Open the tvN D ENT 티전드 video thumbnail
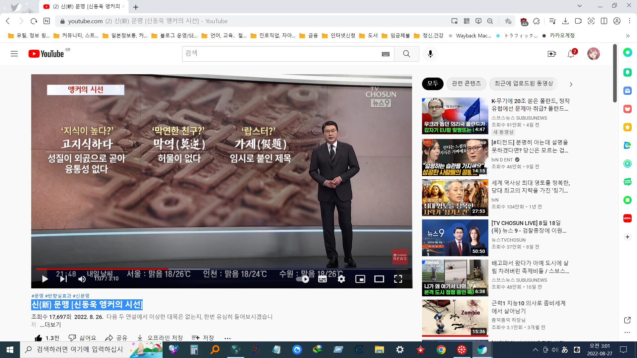Screen dimensions: 637x358 (x=455, y=157)
